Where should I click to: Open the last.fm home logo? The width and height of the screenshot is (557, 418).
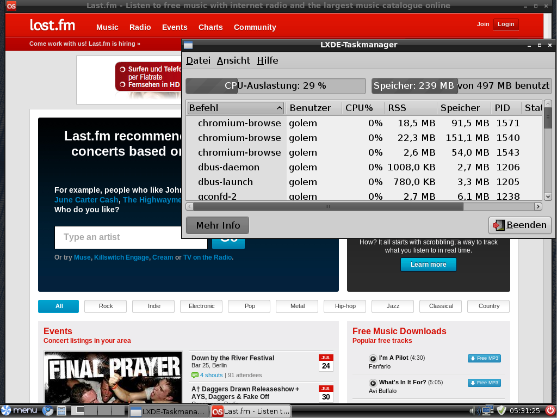tap(53, 26)
